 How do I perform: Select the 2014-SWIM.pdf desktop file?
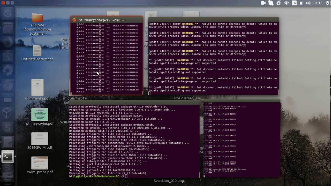[x=40, y=141]
